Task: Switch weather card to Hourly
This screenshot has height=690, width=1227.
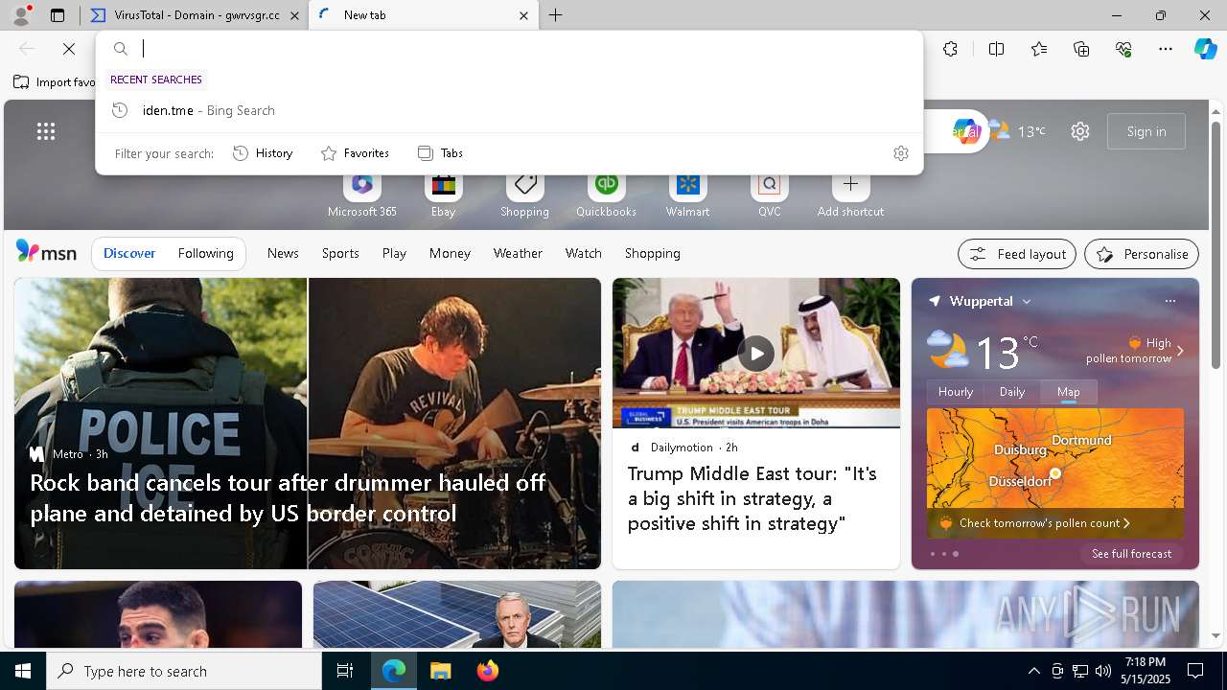Action: click(955, 391)
